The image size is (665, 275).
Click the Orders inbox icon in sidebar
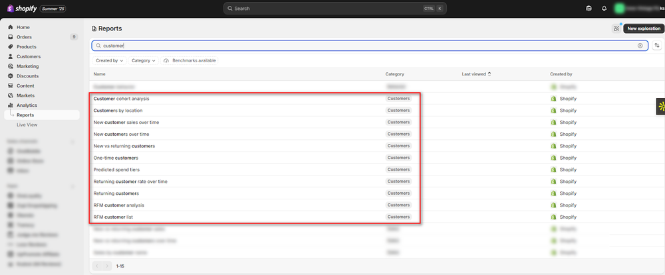[x=11, y=36]
